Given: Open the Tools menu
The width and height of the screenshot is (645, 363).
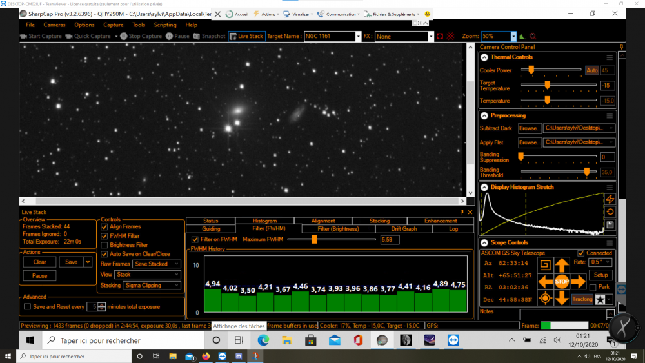Looking at the screenshot, I should coord(139,25).
